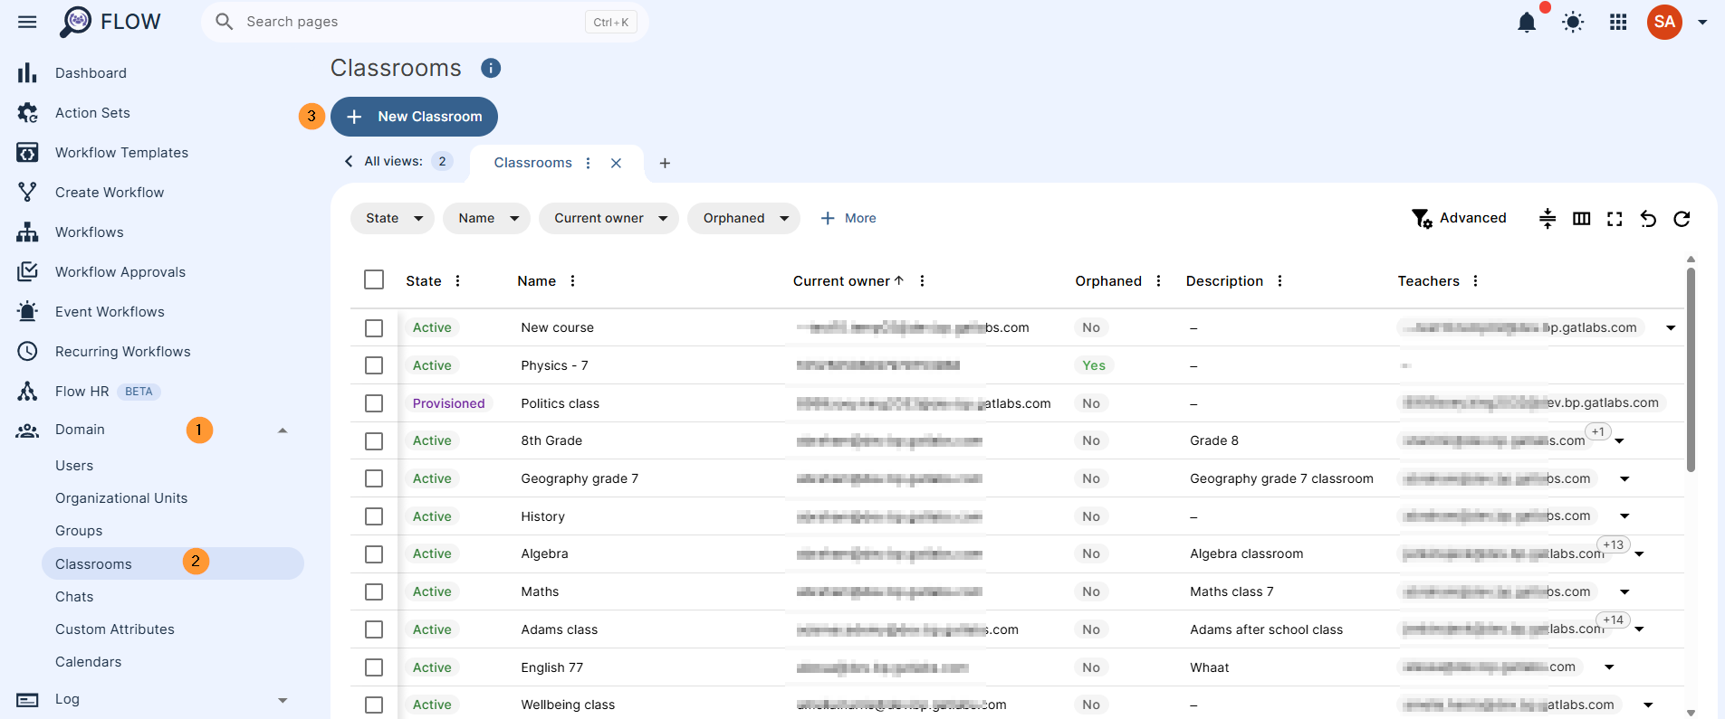Open Name column options menu
1725x719 pixels.
(572, 281)
